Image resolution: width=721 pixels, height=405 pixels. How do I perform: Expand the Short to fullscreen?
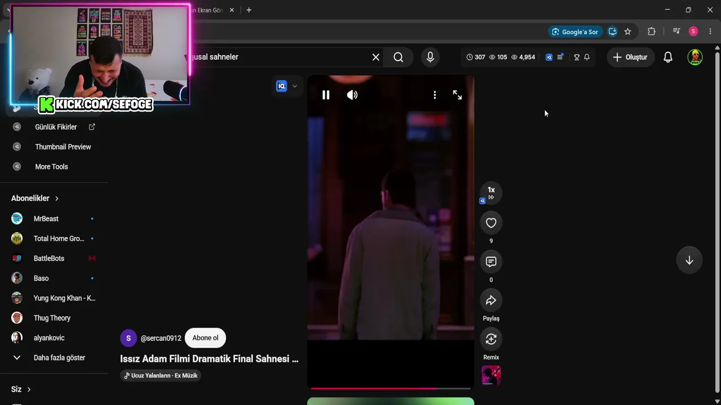pyautogui.click(x=457, y=95)
